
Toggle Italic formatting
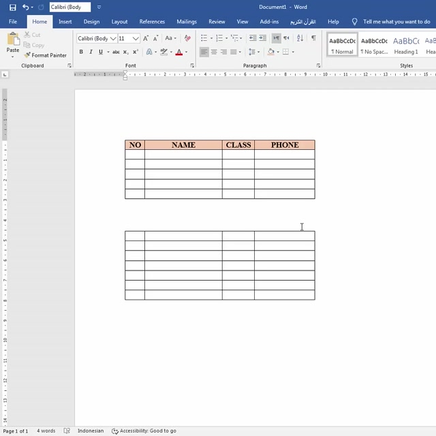(91, 52)
